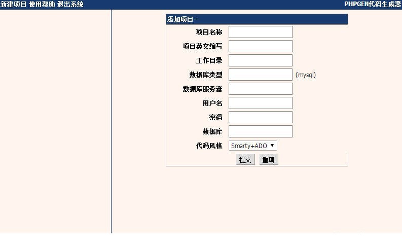Focus the 项目名称 input field
This screenshot has height=245, width=402.
pos(261,32)
